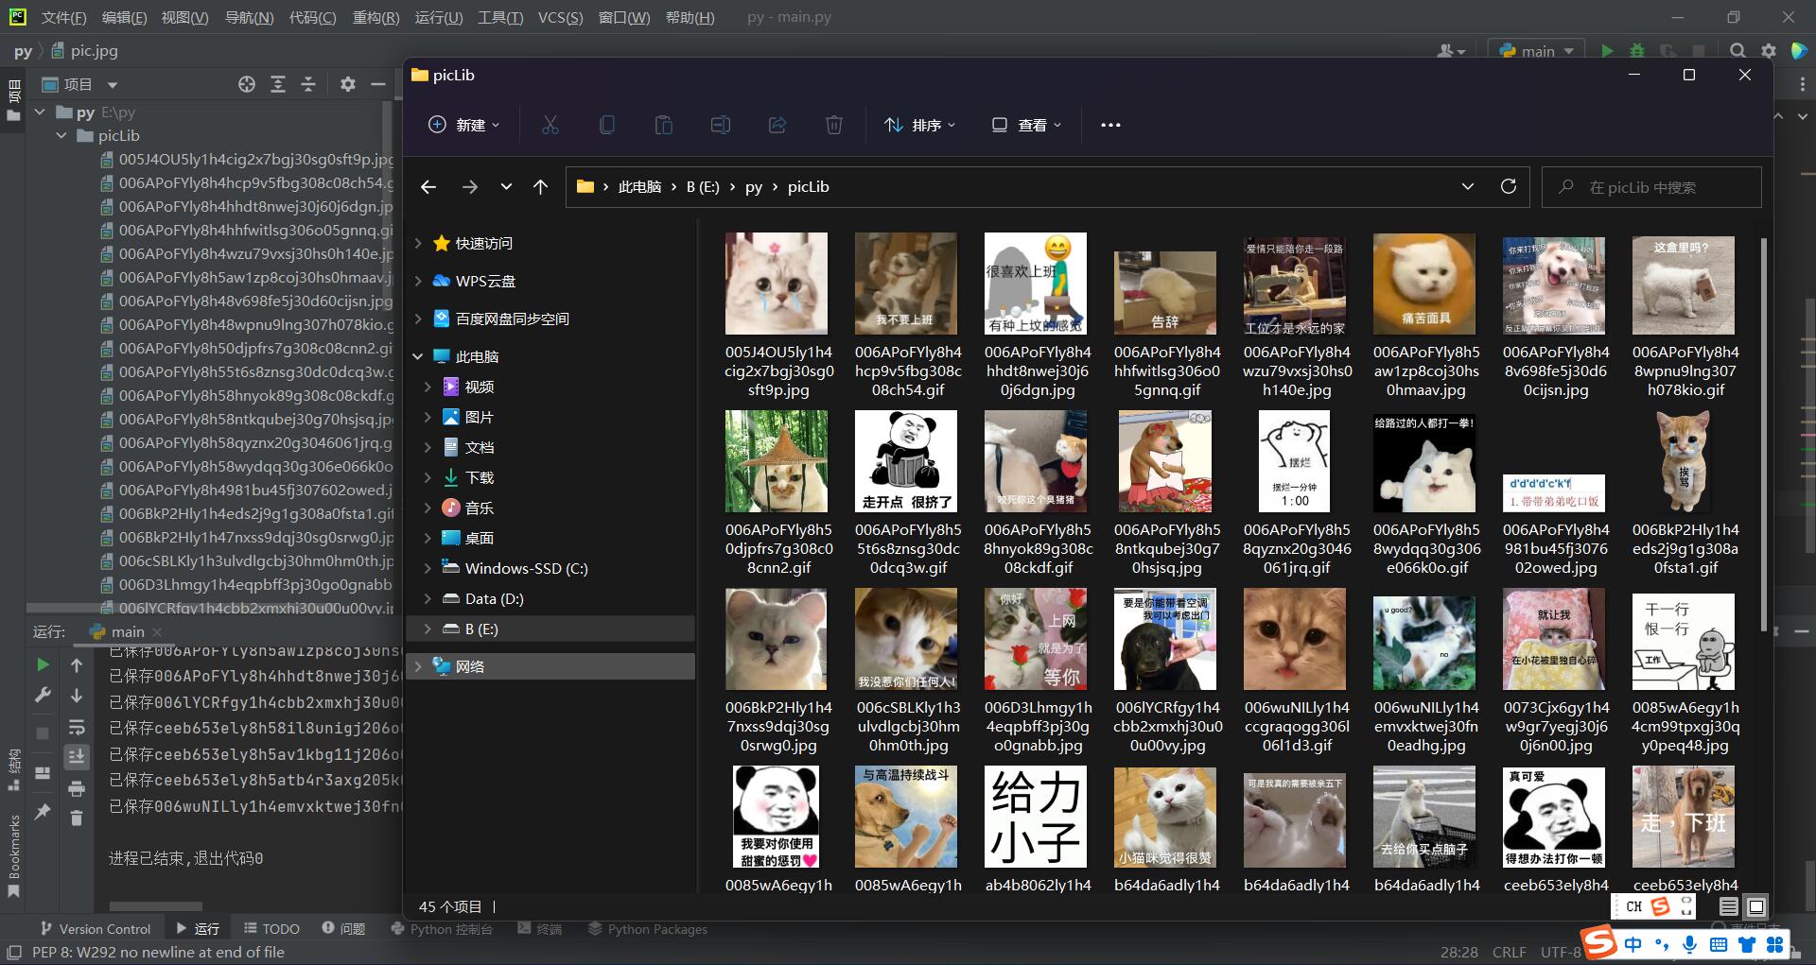The width and height of the screenshot is (1816, 965).
Task: Open Version Control tool window tab
Action: pos(95,929)
